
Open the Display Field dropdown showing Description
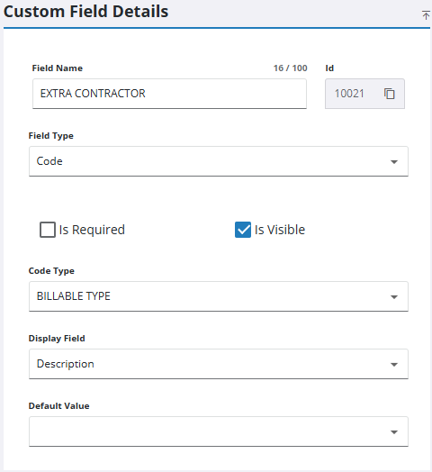tap(219, 364)
